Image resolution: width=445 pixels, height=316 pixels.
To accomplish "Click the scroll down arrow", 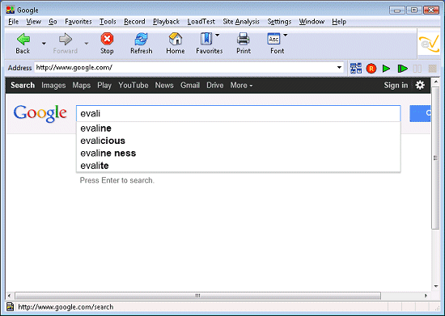I will coord(436,287).
